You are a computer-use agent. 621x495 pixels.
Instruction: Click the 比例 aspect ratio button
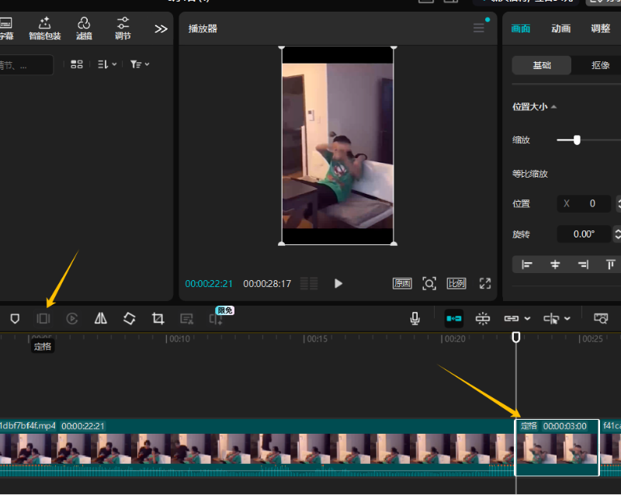point(456,283)
